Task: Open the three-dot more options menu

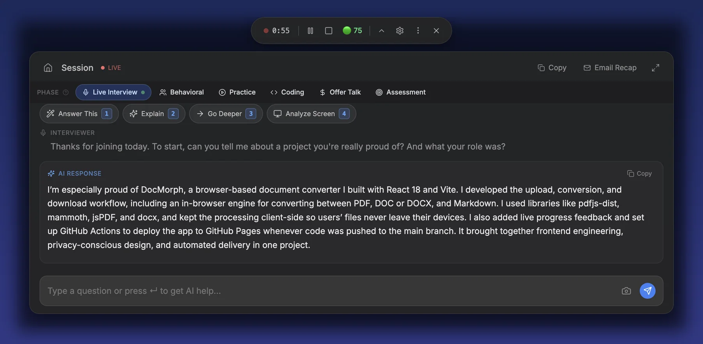Action: [418, 30]
